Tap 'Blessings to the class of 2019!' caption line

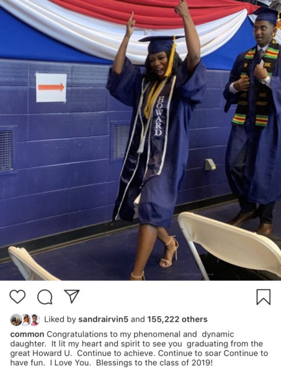(154, 363)
